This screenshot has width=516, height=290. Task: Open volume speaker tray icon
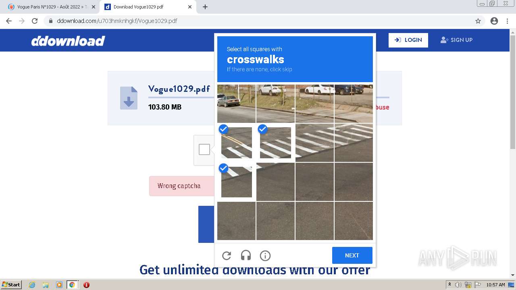click(458, 285)
